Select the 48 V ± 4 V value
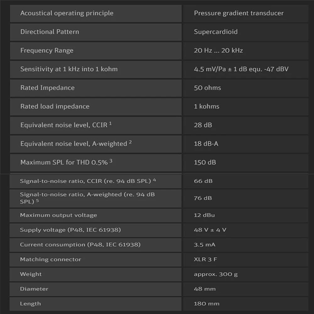314x314 pixels. pyautogui.click(x=210, y=230)
